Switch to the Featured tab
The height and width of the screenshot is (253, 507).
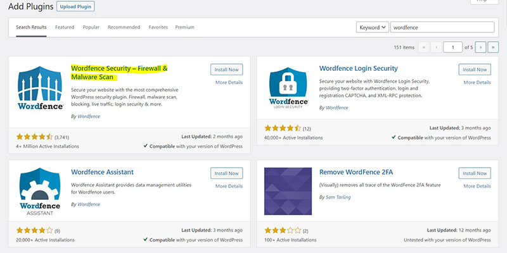[65, 27]
